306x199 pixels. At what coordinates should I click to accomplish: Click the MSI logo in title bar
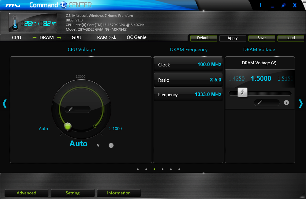pos(13,5)
